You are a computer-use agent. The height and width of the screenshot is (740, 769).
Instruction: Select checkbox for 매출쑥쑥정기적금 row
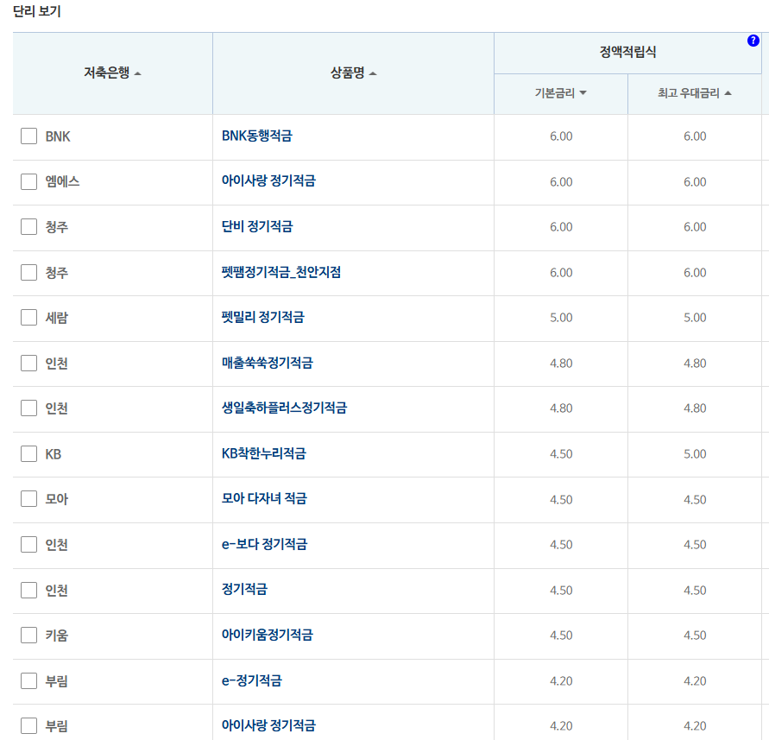(29, 364)
